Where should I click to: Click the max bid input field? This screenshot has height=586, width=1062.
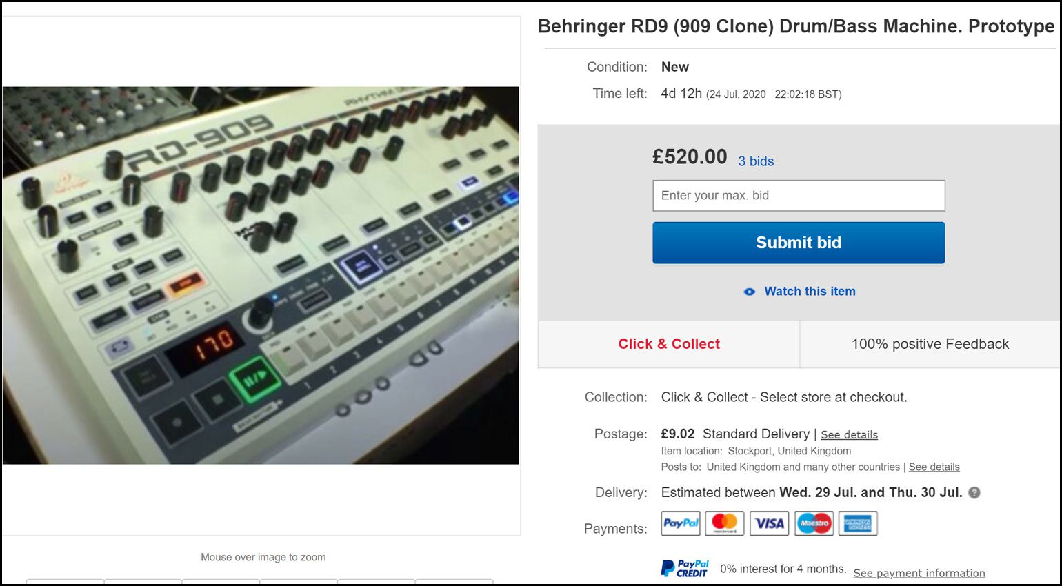799,196
